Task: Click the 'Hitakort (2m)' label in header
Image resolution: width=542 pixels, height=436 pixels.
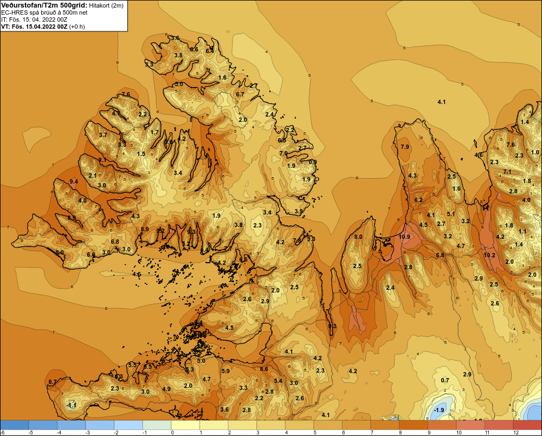Action: pos(106,5)
